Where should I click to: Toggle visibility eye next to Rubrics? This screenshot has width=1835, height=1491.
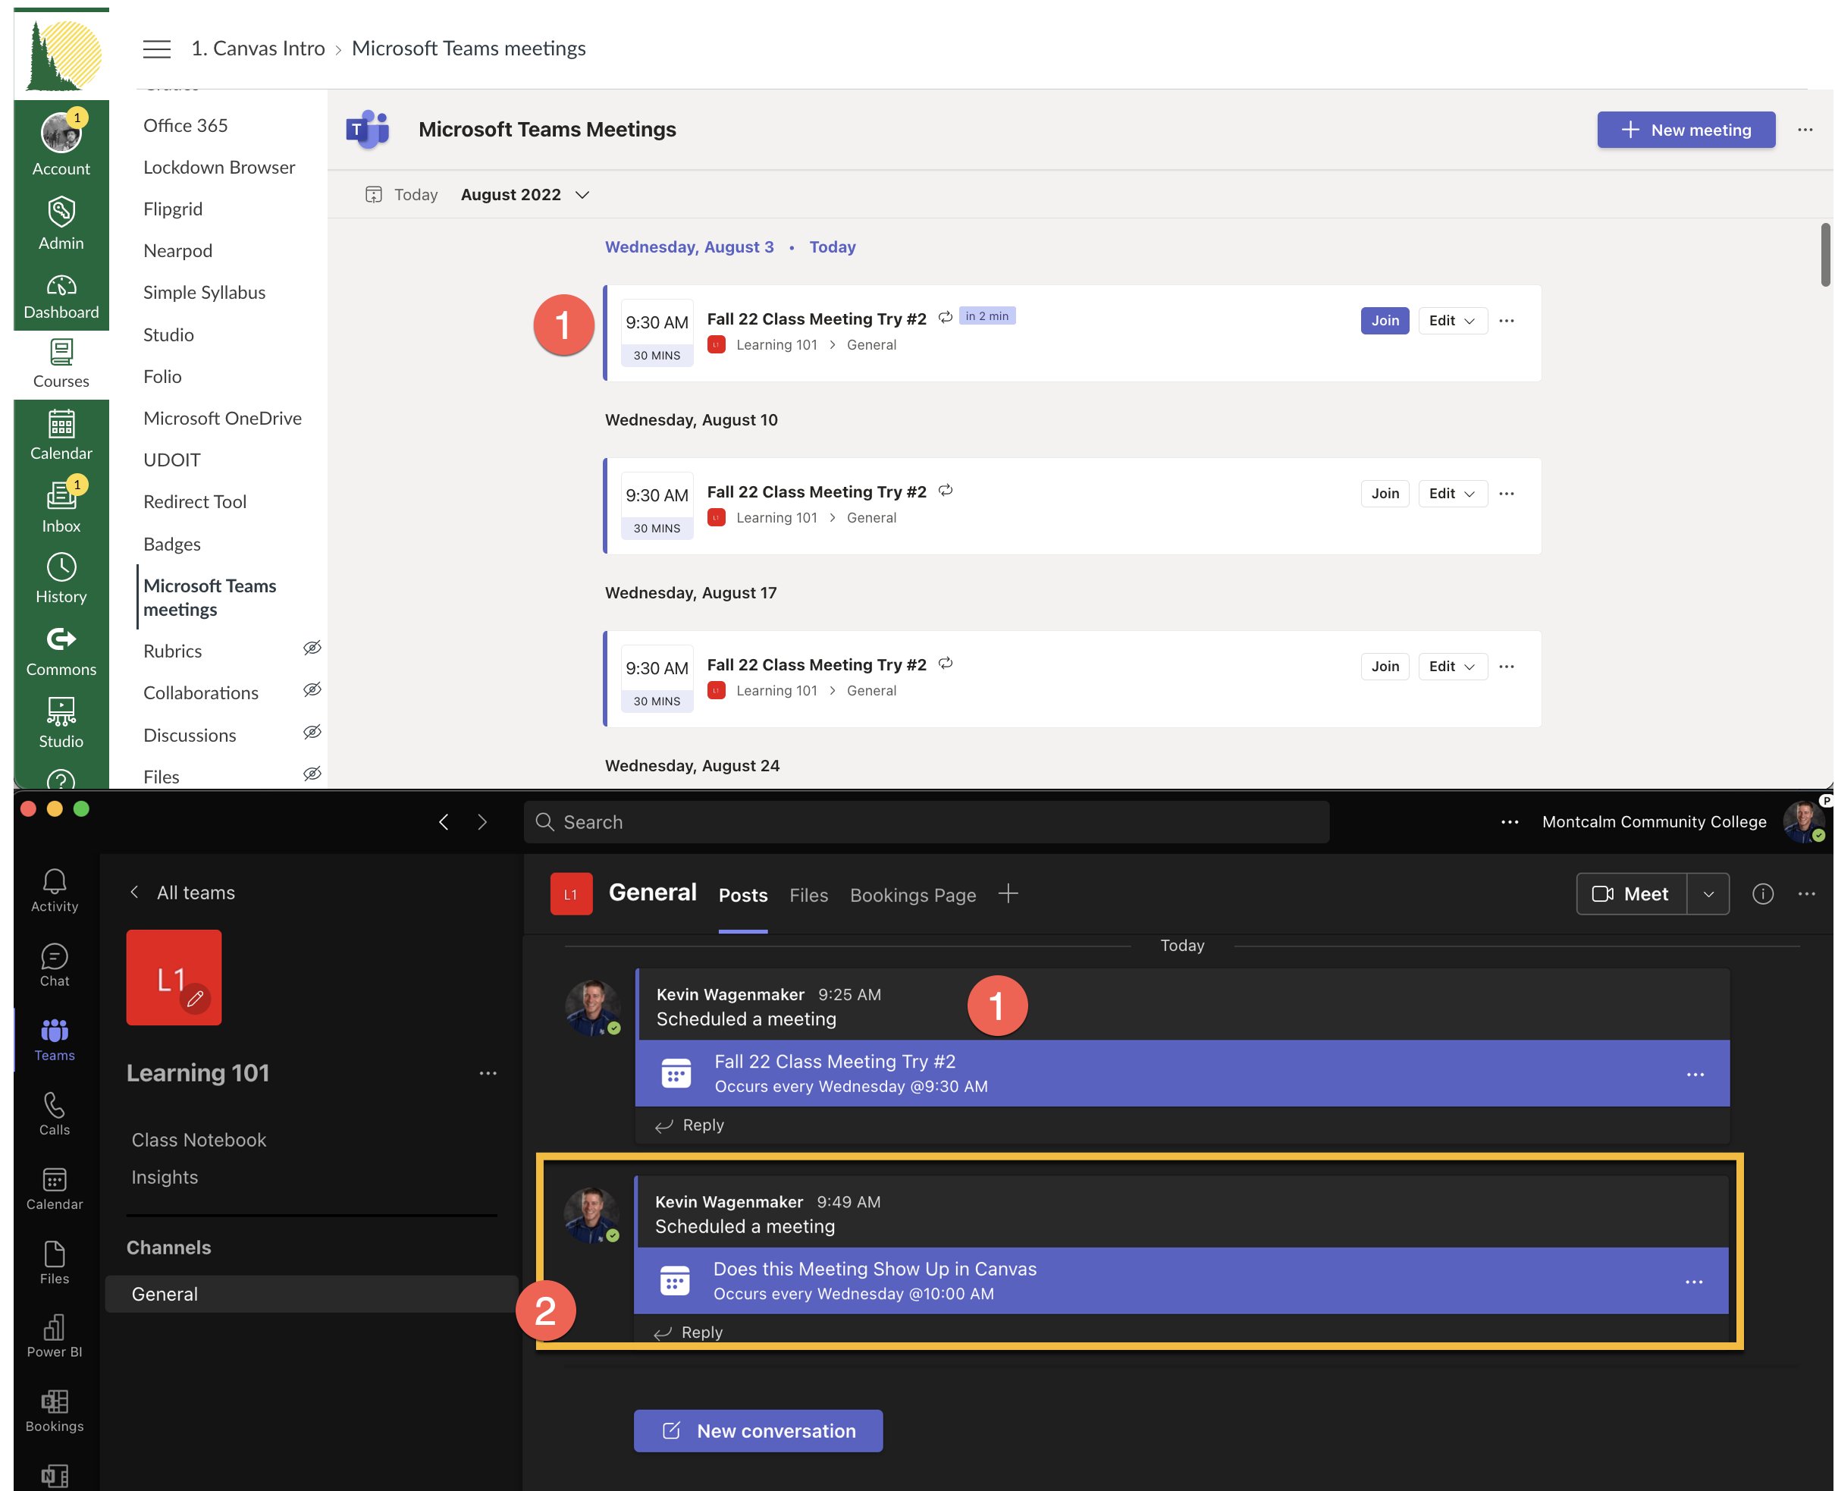pos(312,648)
